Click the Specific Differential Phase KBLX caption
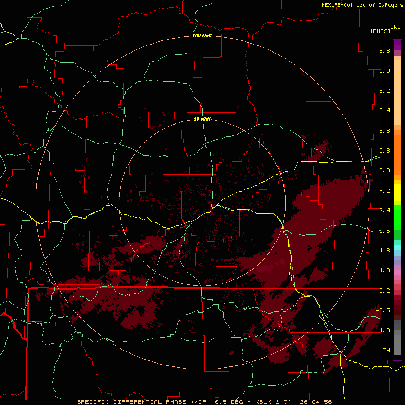Viewport: 405px width, 405px height. coord(204,402)
